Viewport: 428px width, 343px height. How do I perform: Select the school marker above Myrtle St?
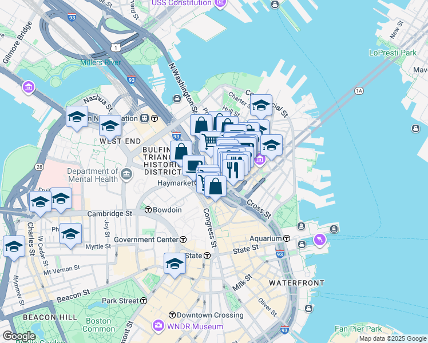click(71, 234)
